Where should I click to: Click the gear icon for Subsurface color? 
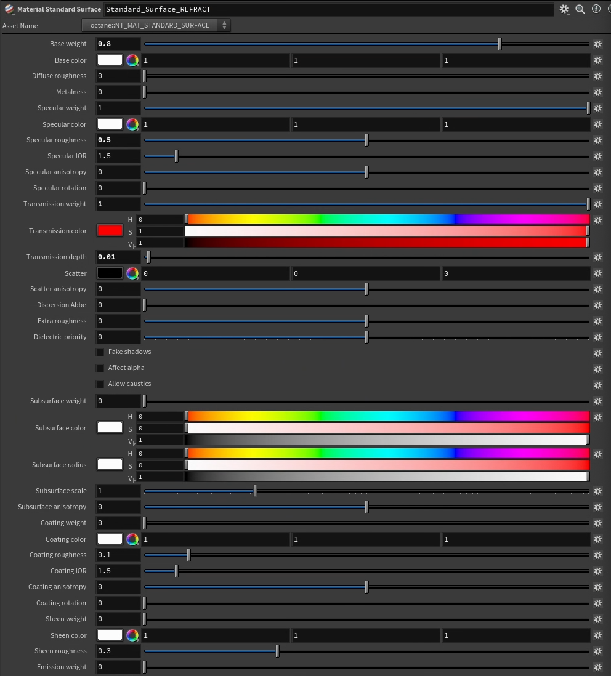[x=597, y=417]
